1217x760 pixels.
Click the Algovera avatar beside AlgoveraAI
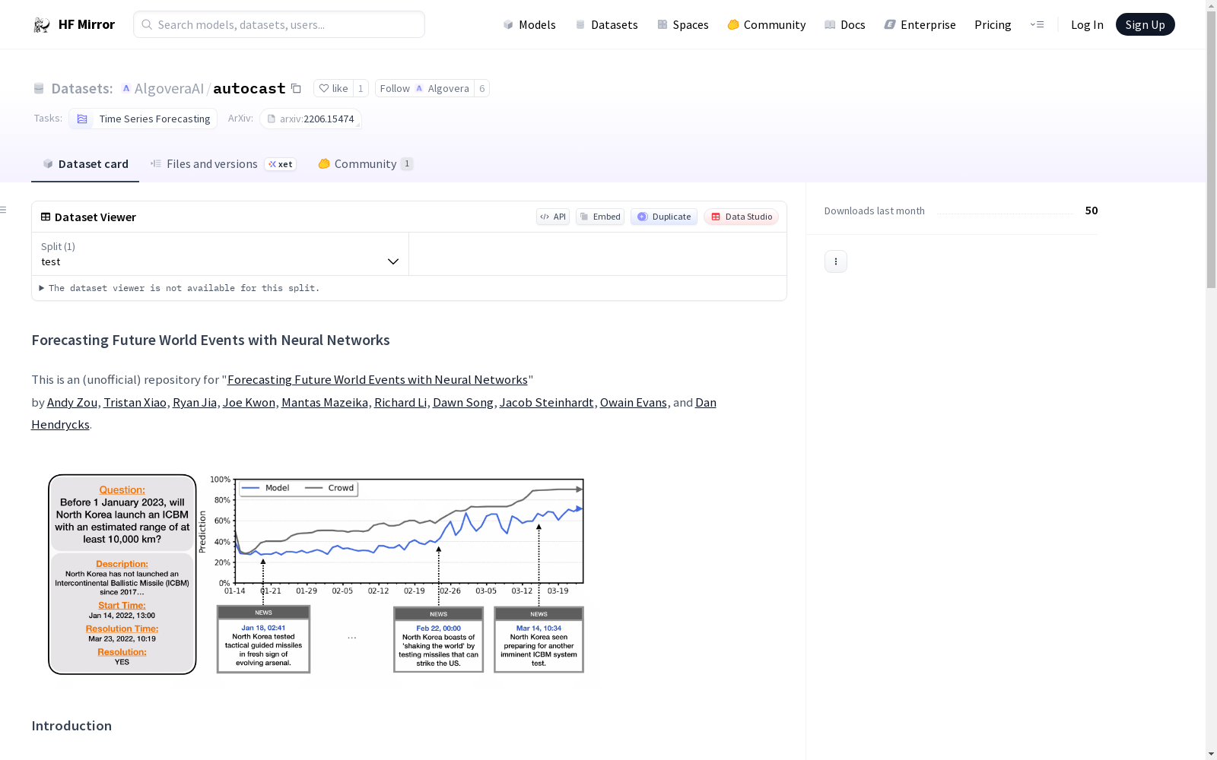coord(126,88)
